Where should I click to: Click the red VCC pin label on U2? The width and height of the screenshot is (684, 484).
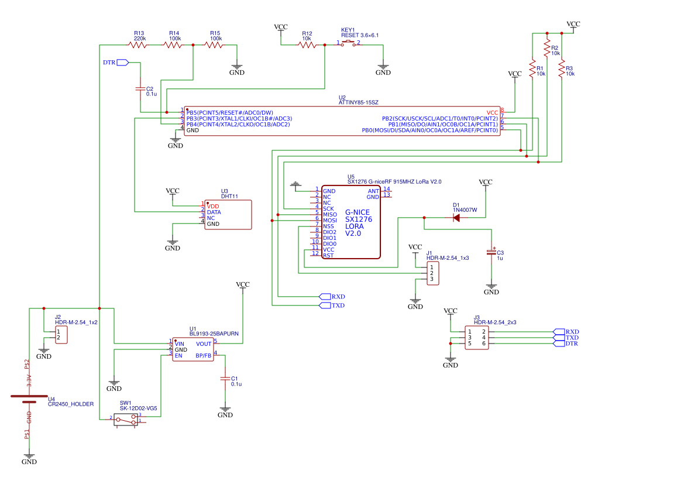[492, 112]
